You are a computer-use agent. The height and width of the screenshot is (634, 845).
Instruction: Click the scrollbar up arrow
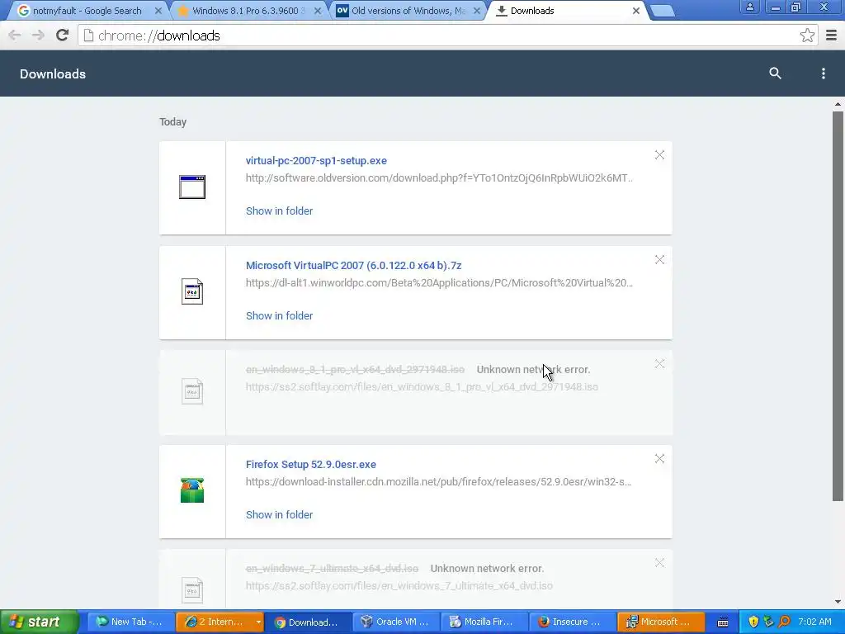pos(838,104)
